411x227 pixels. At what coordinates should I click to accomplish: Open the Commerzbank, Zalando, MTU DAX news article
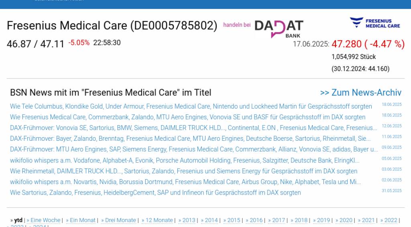click(187, 118)
